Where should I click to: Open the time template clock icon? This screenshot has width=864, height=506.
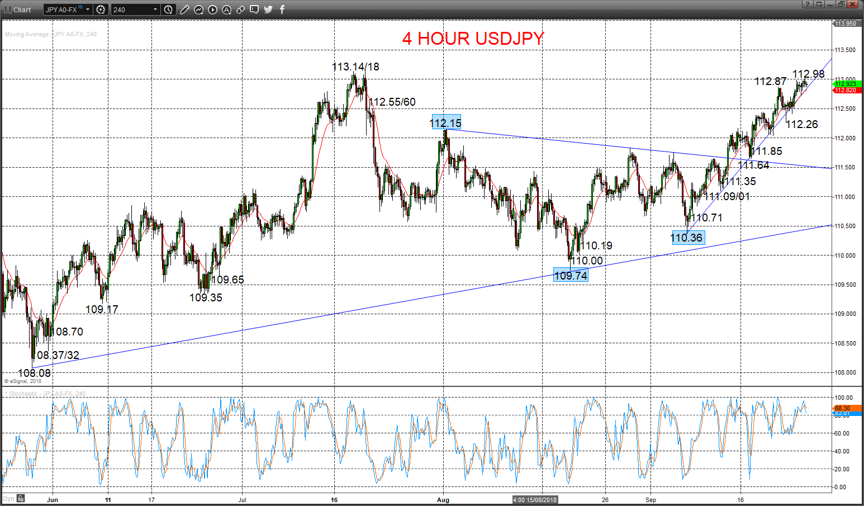coord(168,10)
